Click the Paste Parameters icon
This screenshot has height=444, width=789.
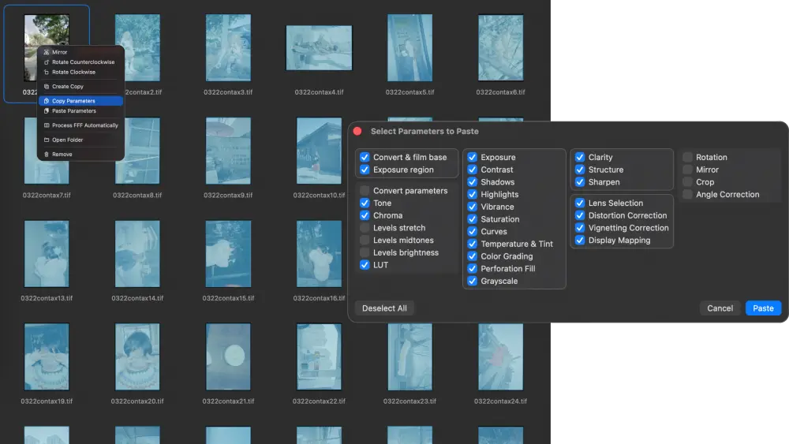pos(47,111)
